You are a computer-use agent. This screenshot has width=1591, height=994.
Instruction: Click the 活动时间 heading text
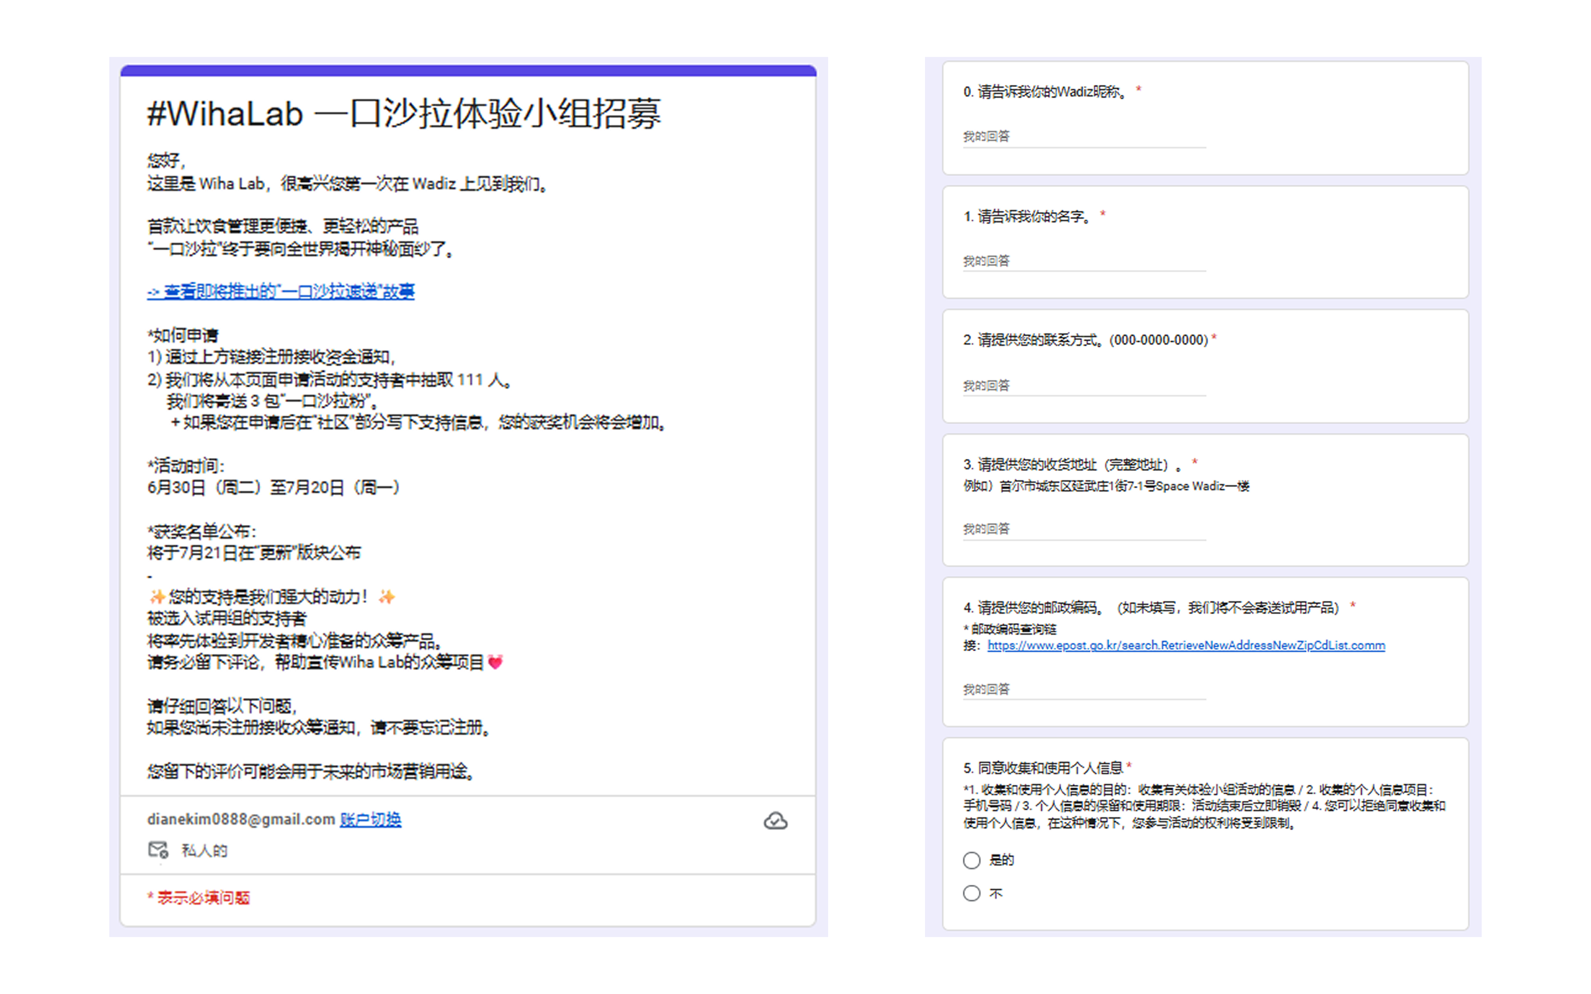click(x=185, y=465)
